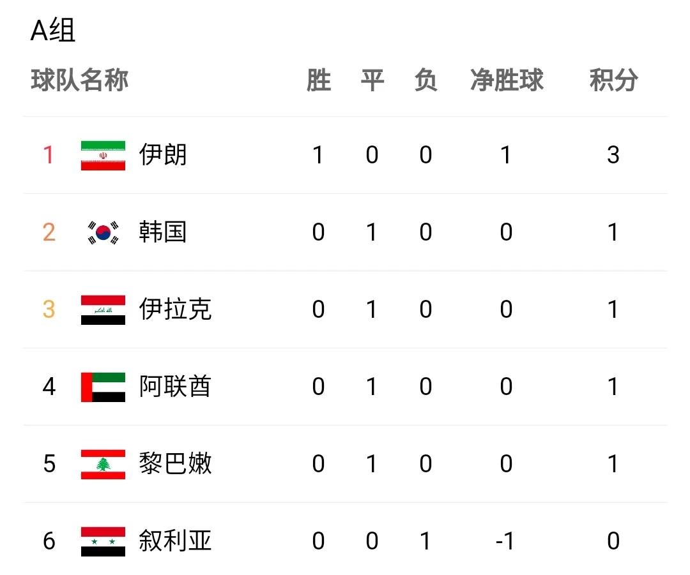Image resolution: width=690 pixels, height=575 pixels.
Task: Click the UAE flag icon
Action: point(103,387)
